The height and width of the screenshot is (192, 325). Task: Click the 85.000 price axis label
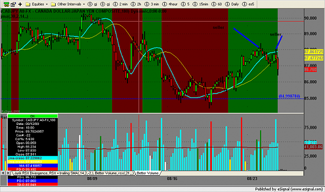click(x=310, y=98)
